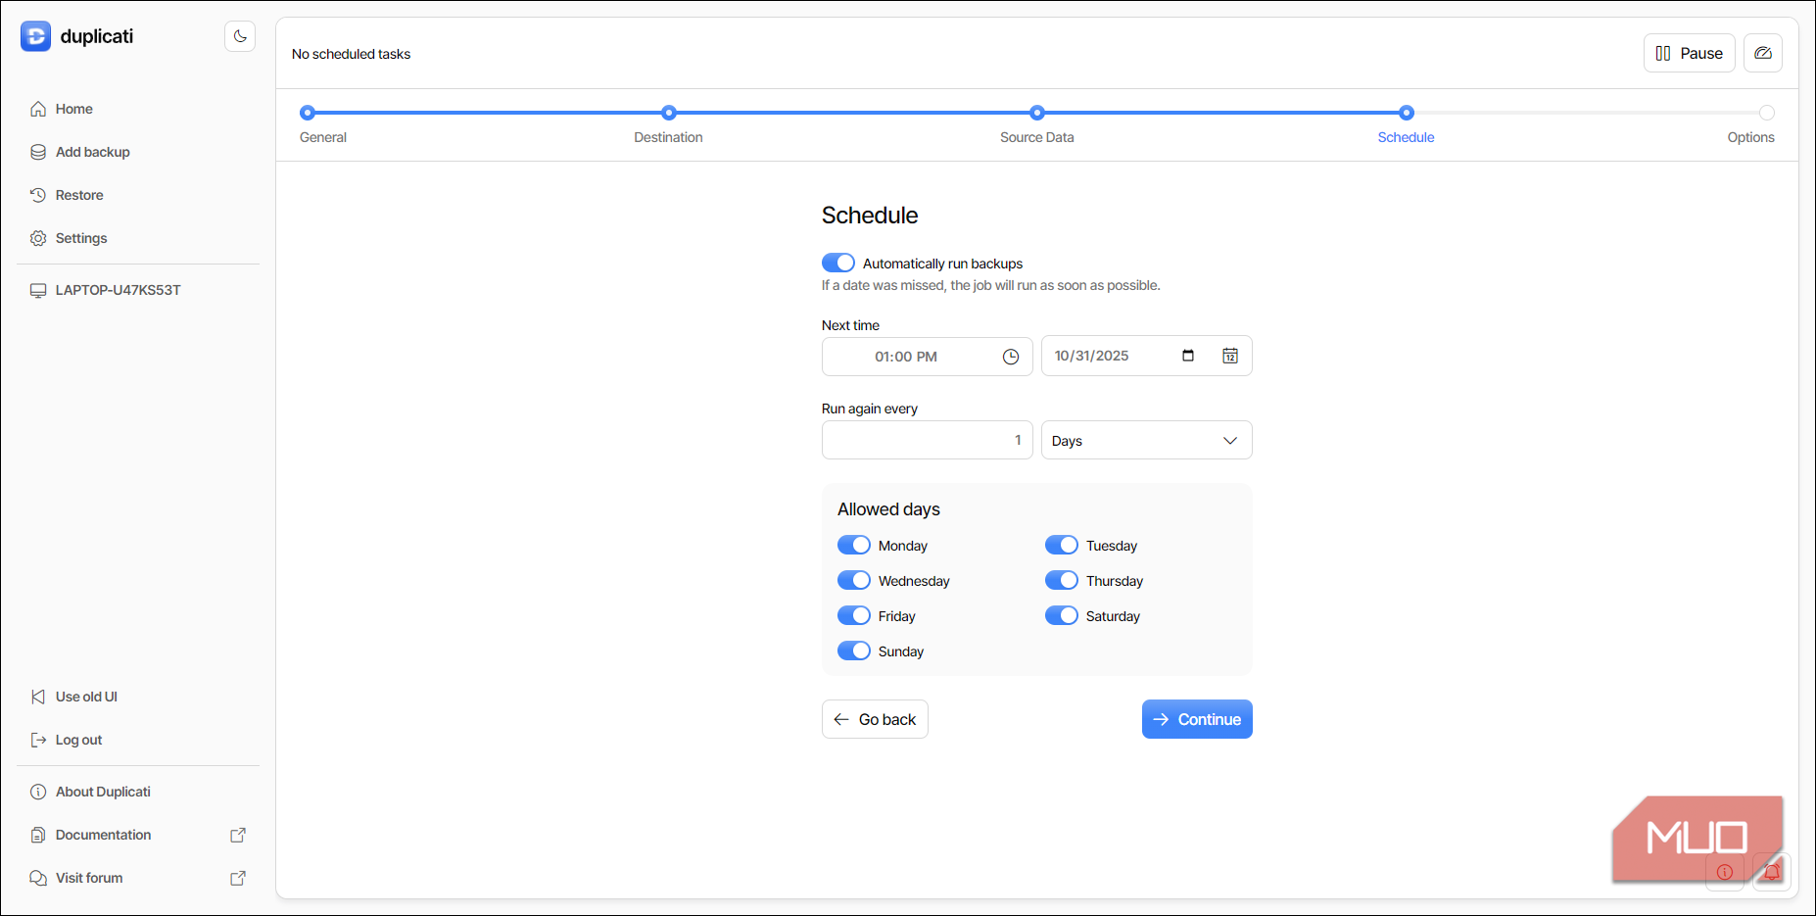
Task: Open Documentation link
Action: (103, 835)
